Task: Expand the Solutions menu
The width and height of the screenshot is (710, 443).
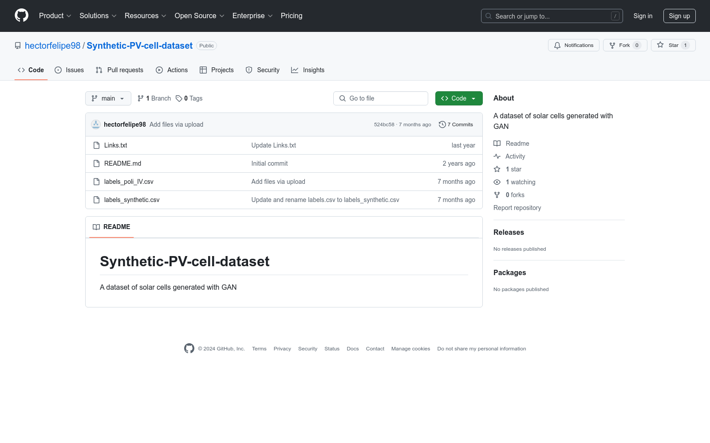Action: click(98, 16)
